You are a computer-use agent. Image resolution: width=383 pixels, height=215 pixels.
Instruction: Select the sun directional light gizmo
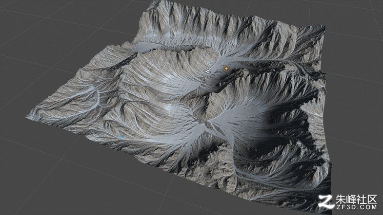(x=226, y=69)
